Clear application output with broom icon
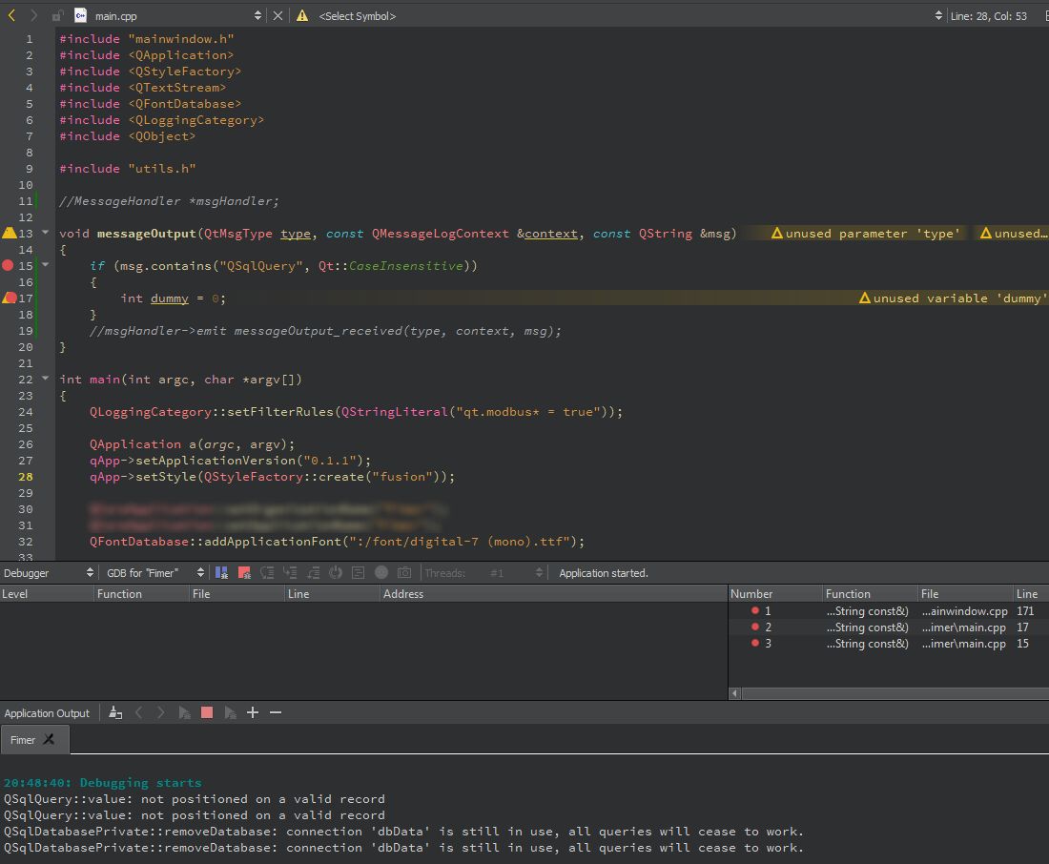The width and height of the screenshot is (1049, 864). click(115, 712)
